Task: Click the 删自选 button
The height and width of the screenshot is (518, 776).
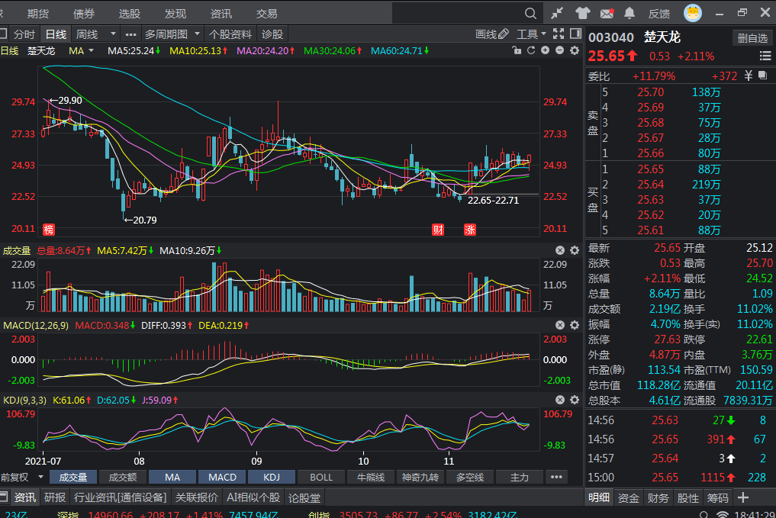Action: coord(752,37)
